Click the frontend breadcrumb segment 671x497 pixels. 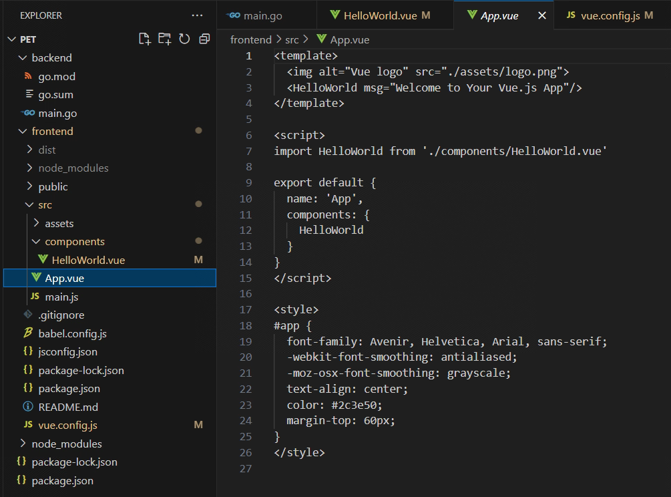click(x=251, y=40)
